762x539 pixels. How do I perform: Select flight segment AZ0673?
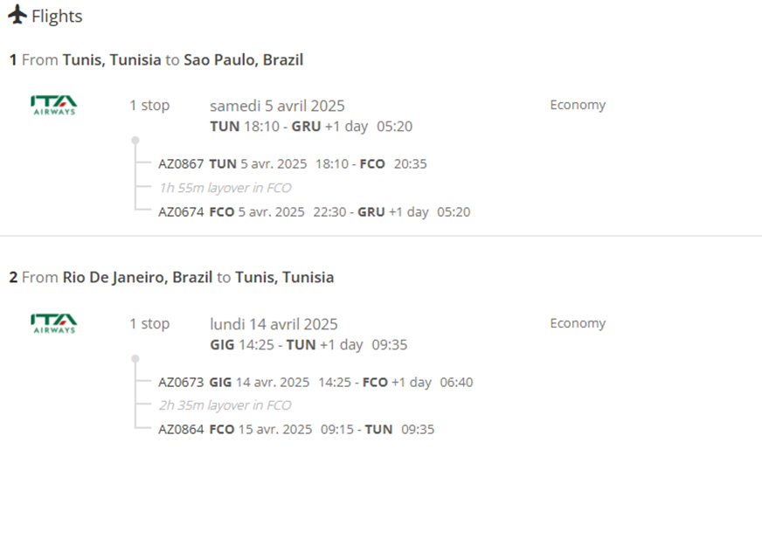pyautogui.click(x=315, y=382)
